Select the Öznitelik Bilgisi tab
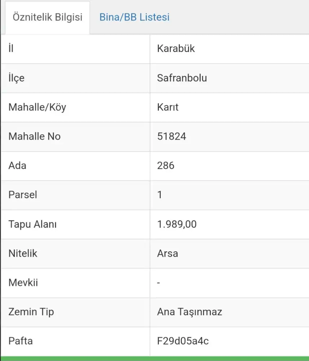 pos(47,17)
